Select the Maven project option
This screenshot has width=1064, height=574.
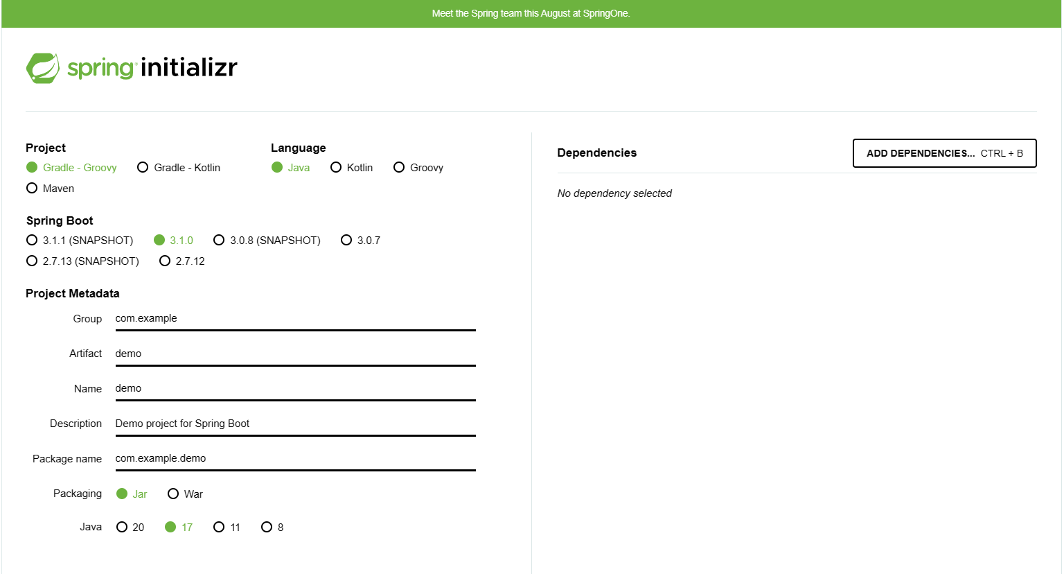(x=32, y=189)
